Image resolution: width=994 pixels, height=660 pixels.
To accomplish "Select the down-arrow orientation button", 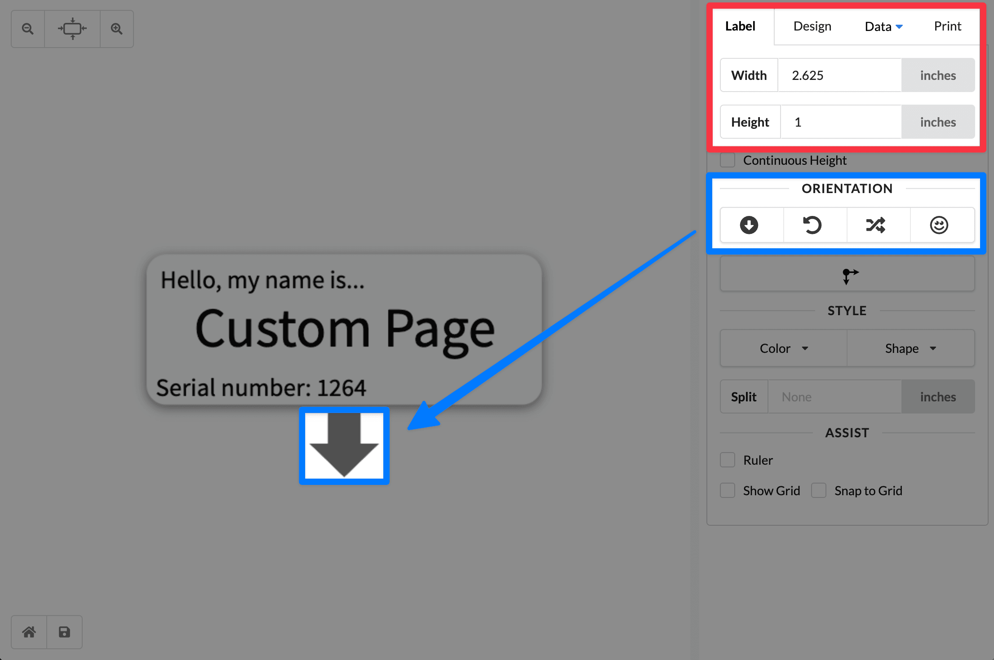I will point(749,225).
